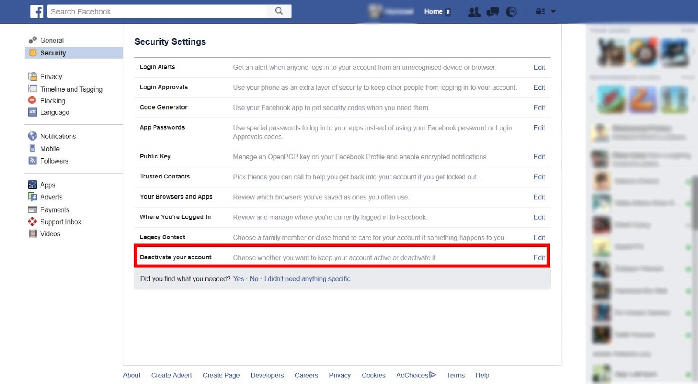Edit Where You're Logged In setting
This screenshot has width=698, height=384.
pos(539,217)
